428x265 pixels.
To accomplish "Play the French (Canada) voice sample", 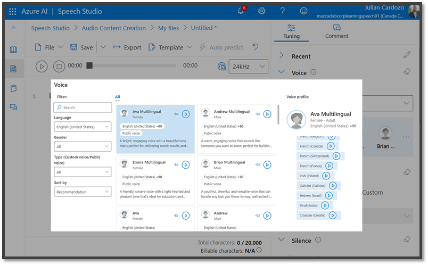I will tap(330, 146).
